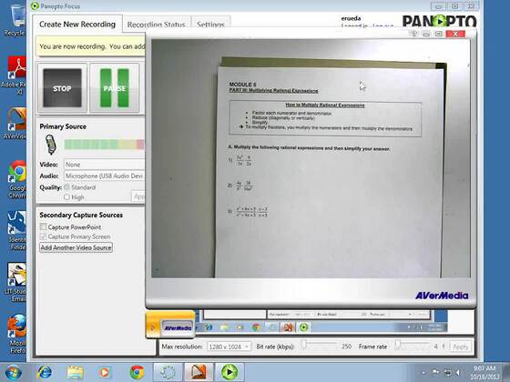This screenshot has height=382, width=510.
Task: Click the AVerMedia logo in viewer window
Action: click(x=442, y=296)
